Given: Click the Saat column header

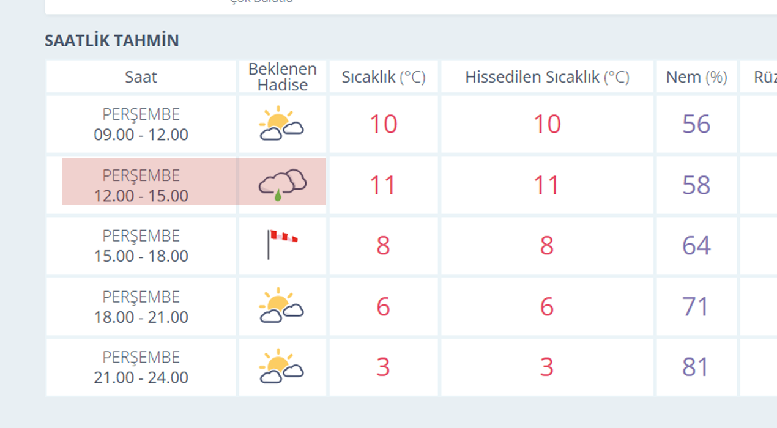Looking at the screenshot, I should tap(141, 77).
